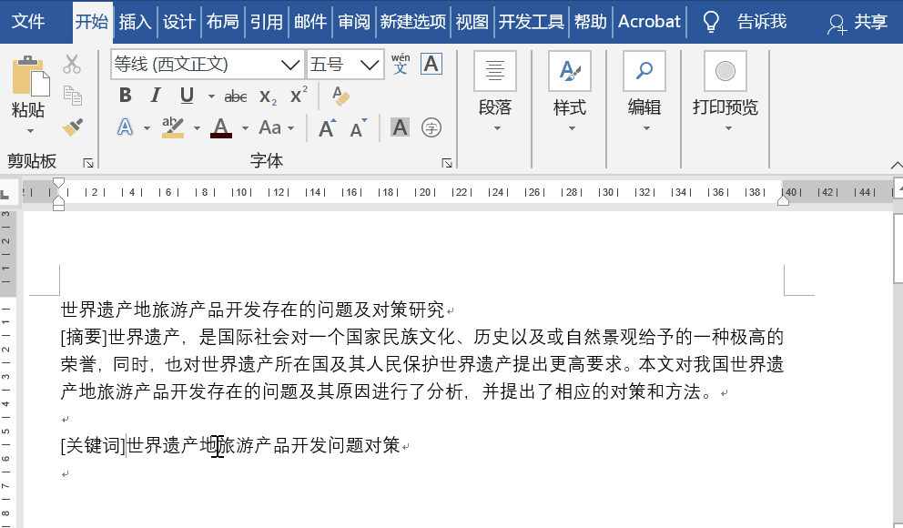Toggle strikethrough formatting
903x528 pixels.
236,96
